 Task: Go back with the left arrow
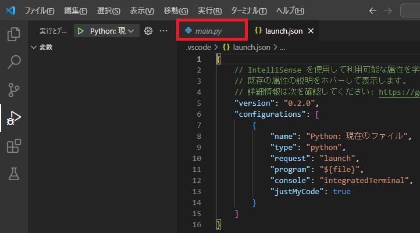click(x=372, y=11)
